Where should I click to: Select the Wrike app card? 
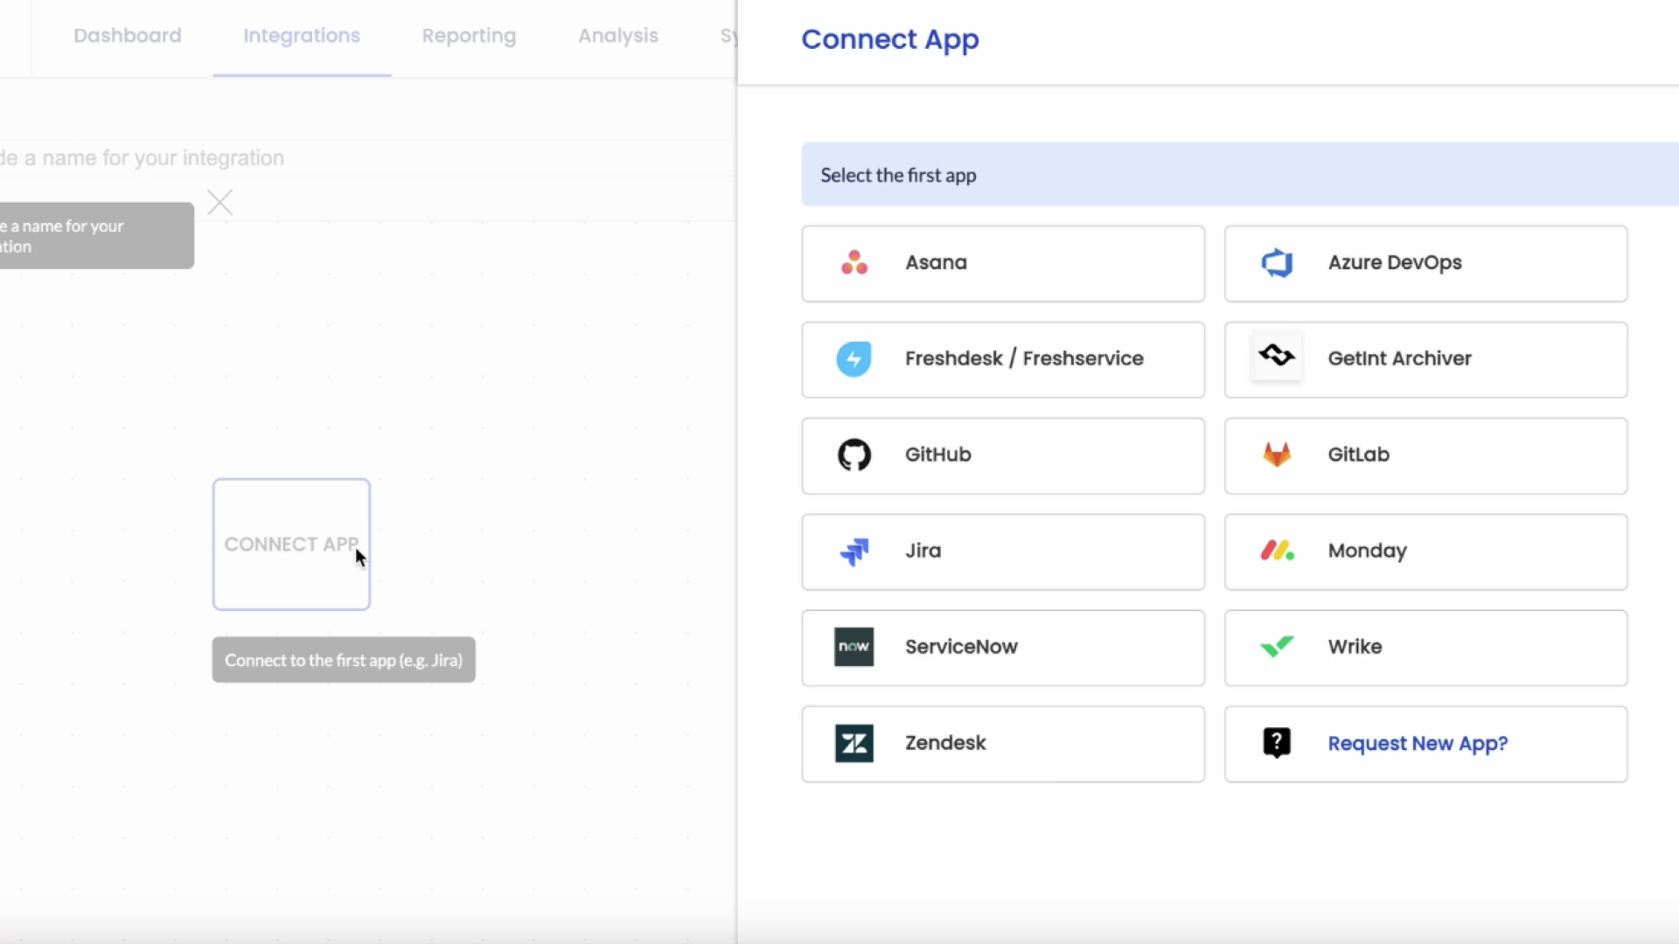click(x=1426, y=649)
